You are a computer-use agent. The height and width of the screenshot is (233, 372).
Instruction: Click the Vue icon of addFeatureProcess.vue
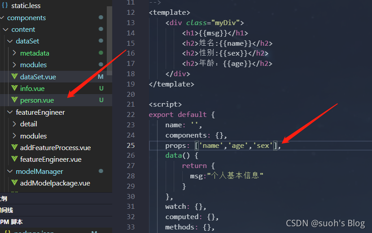point(14,147)
